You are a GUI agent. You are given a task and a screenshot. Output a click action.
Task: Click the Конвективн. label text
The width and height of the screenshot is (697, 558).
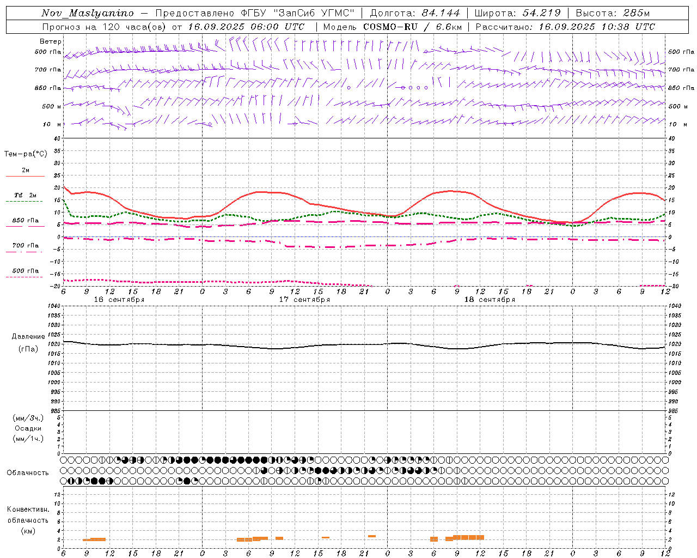click(x=28, y=510)
